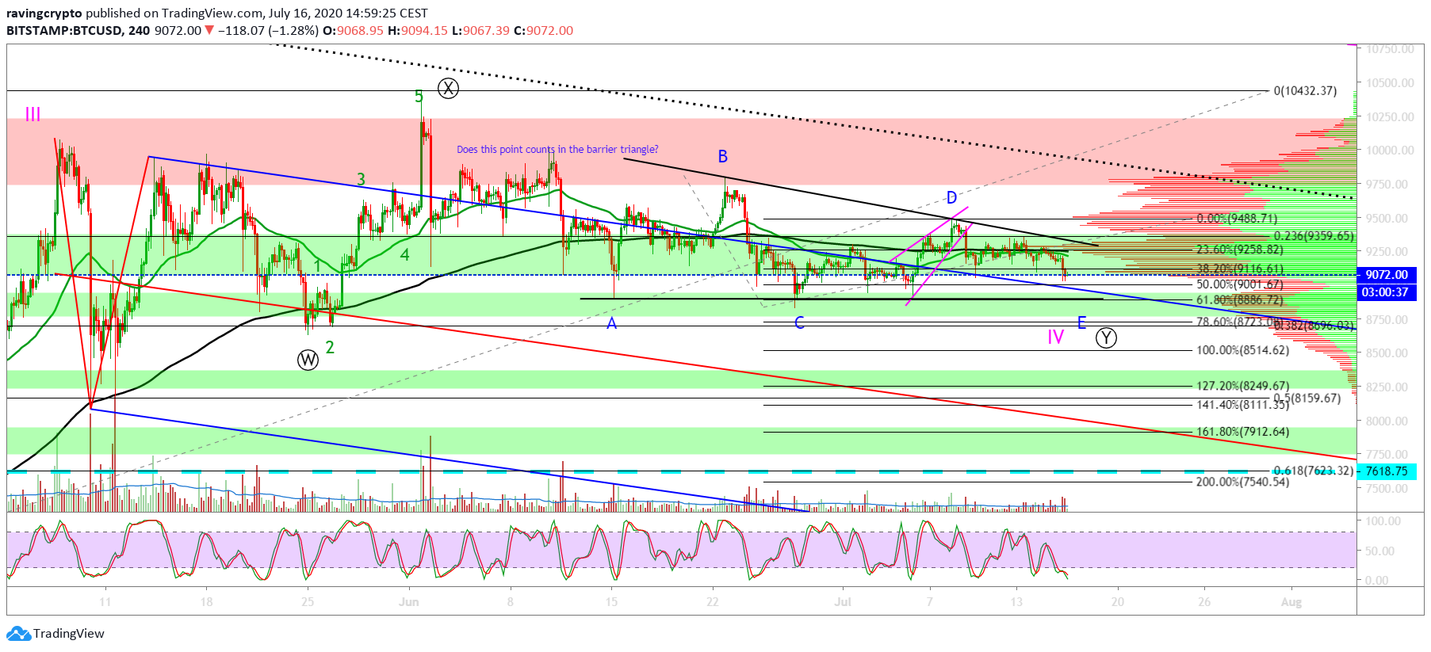Click the green 2 wave label

330,347
